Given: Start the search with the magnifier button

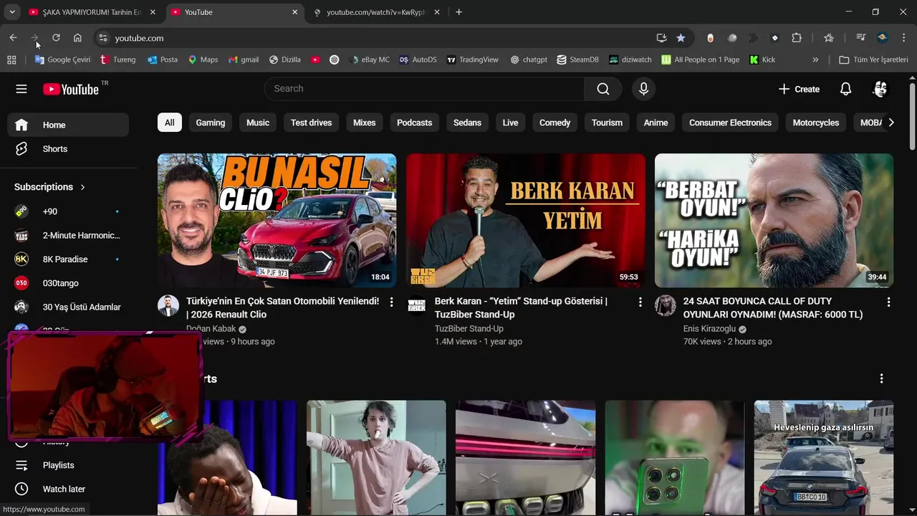Looking at the screenshot, I should [x=603, y=89].
